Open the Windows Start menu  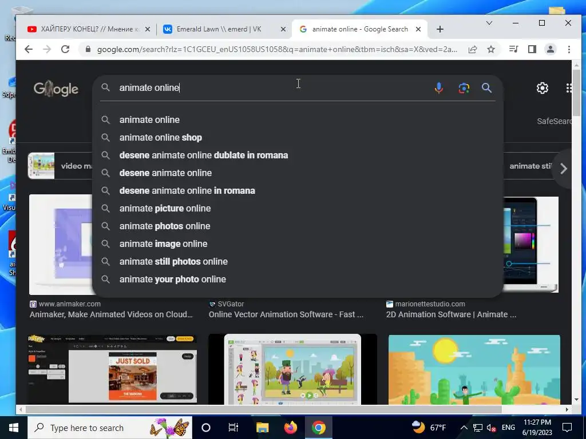[14, 428]
